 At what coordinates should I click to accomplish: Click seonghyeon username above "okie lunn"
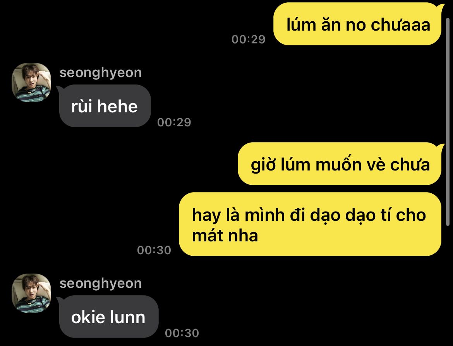pos(101,283)
